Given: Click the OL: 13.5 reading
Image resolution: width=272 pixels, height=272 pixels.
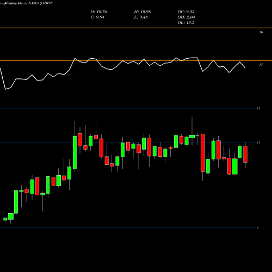Looking at the screenshot, I should [x=186, y=23].
